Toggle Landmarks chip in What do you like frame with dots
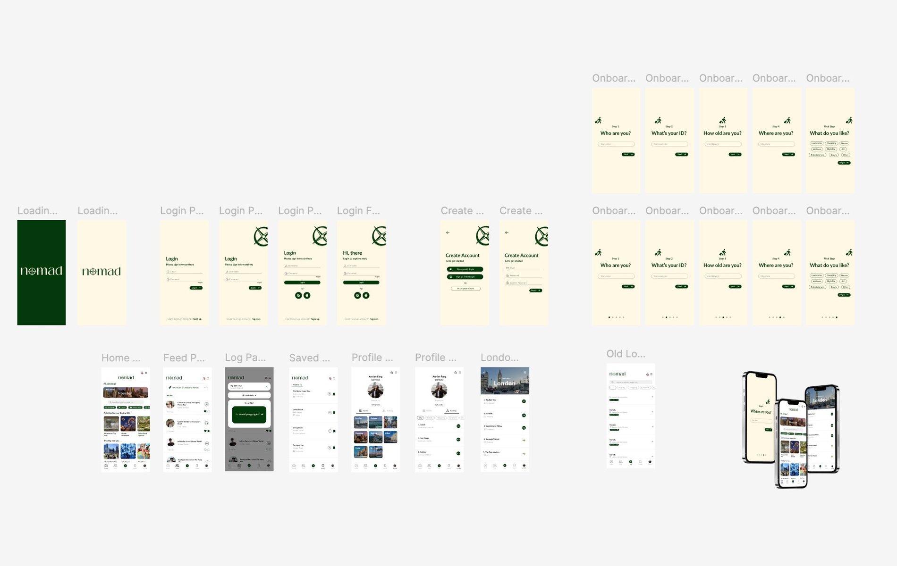Image resolution: width=897 pixels, height=566 pixels. tap(817, 275)
